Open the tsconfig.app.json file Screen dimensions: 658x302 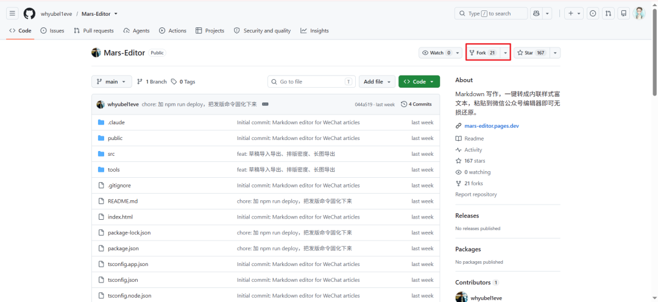(128, 264)
